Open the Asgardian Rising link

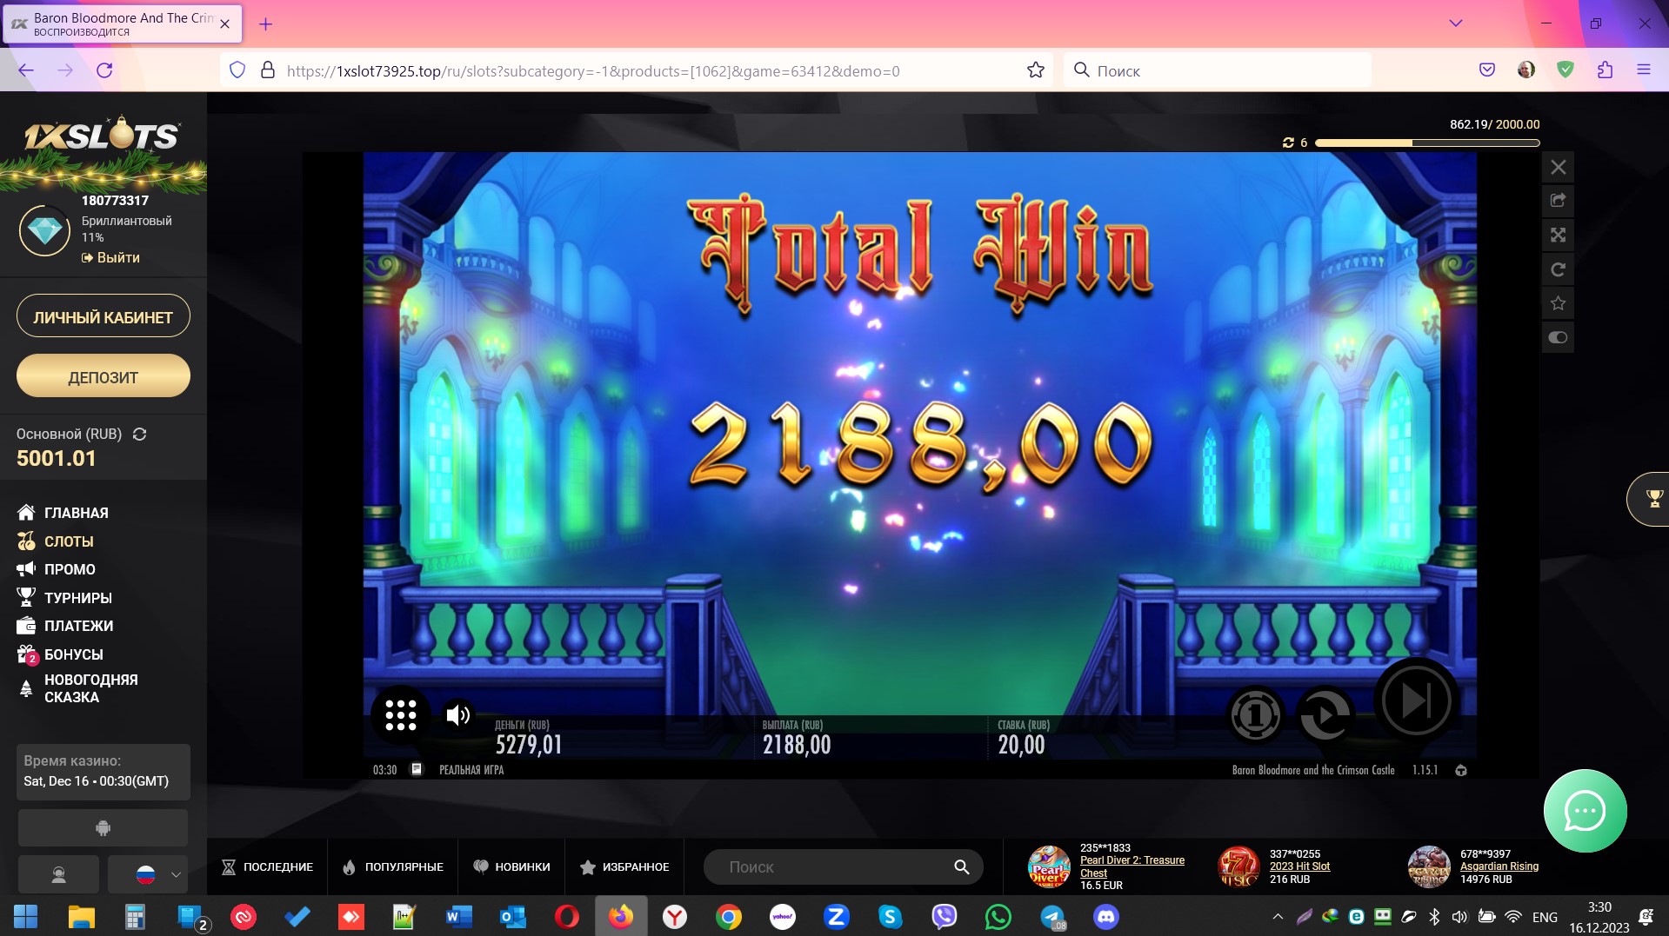(x=1499, y=866)
